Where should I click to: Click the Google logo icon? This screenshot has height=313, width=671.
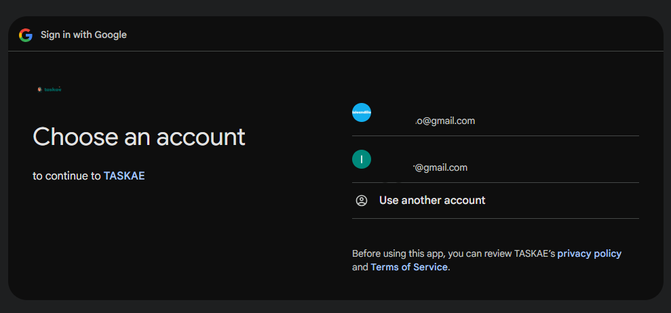26,35
